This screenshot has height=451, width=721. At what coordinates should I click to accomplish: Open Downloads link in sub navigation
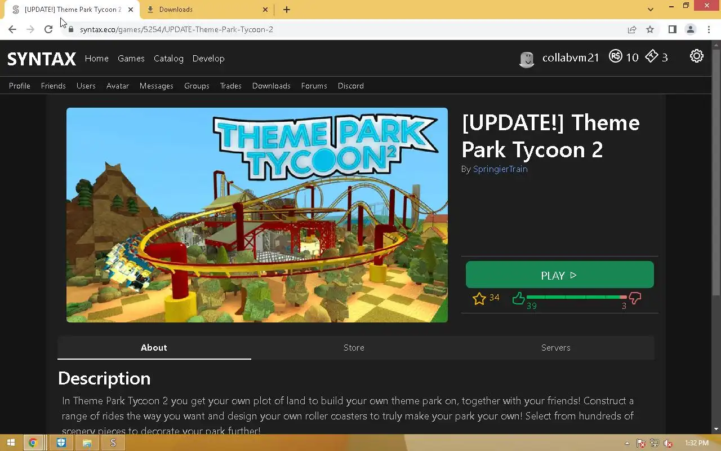(272, 86)
